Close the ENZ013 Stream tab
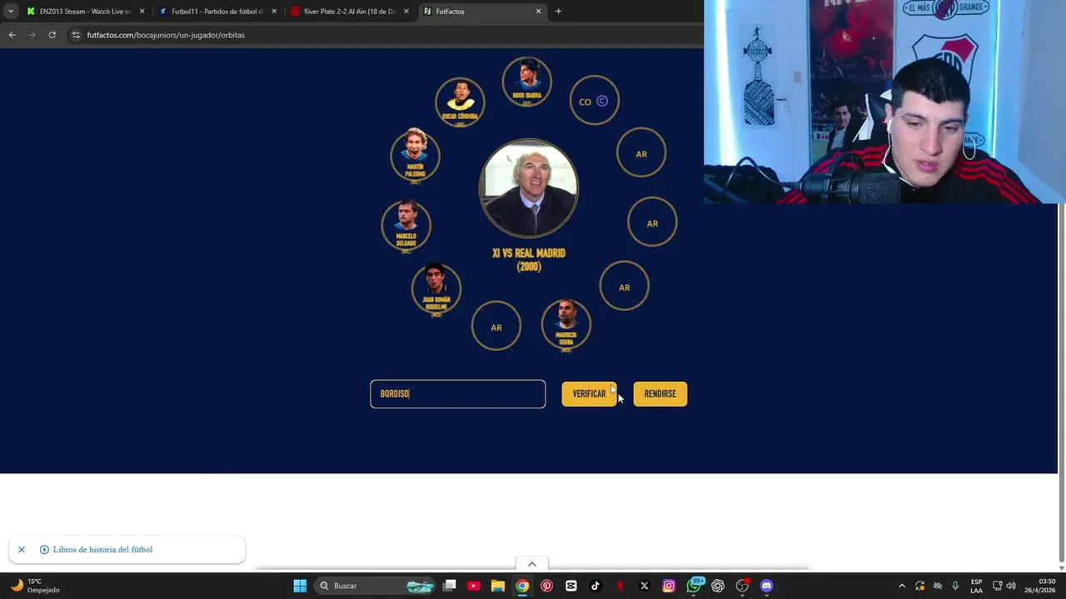The width and height of the screenshot is (1066, 599). pyautogui.click(x=142, y=12)
